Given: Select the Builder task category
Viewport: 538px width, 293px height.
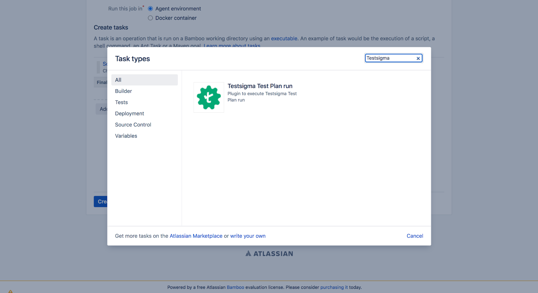Looking at the screenshot, I should (x=145, y=91).
